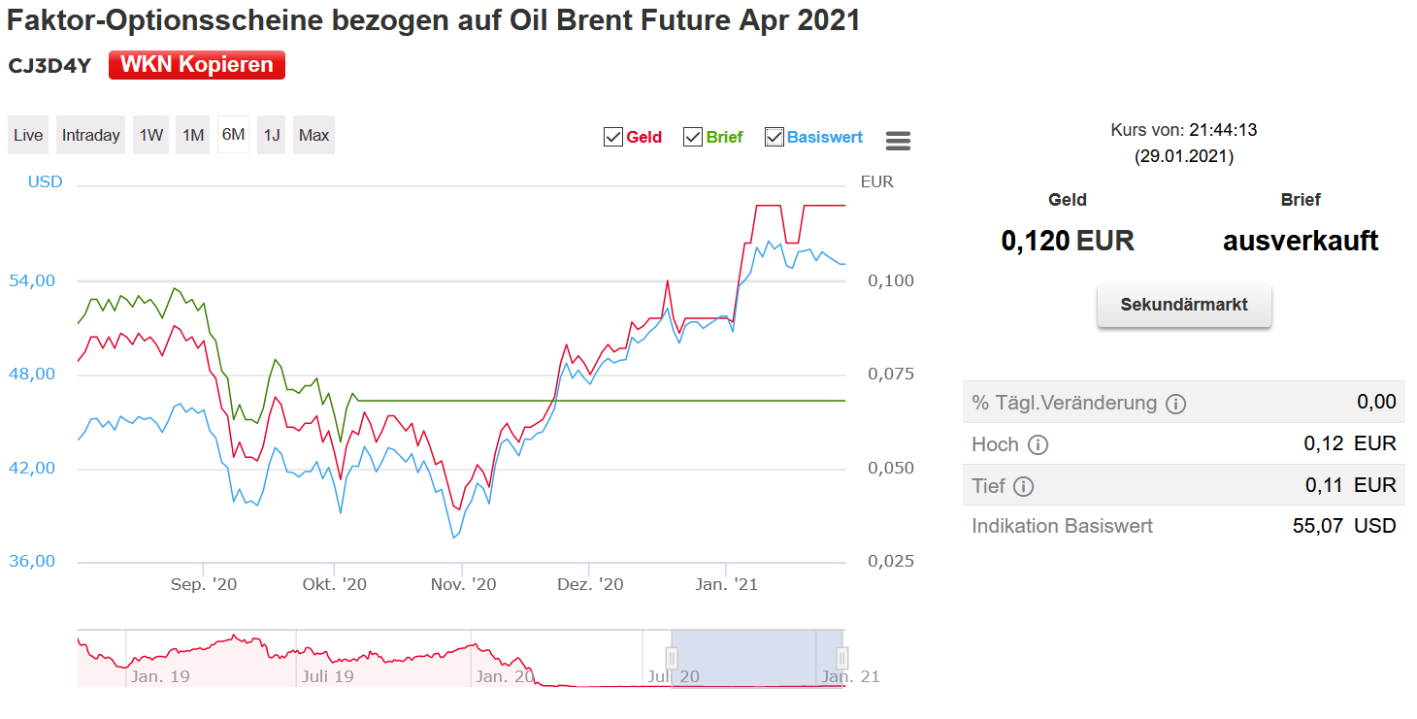Uncheck the Brief series checkbox

click(x=693, y=137)
